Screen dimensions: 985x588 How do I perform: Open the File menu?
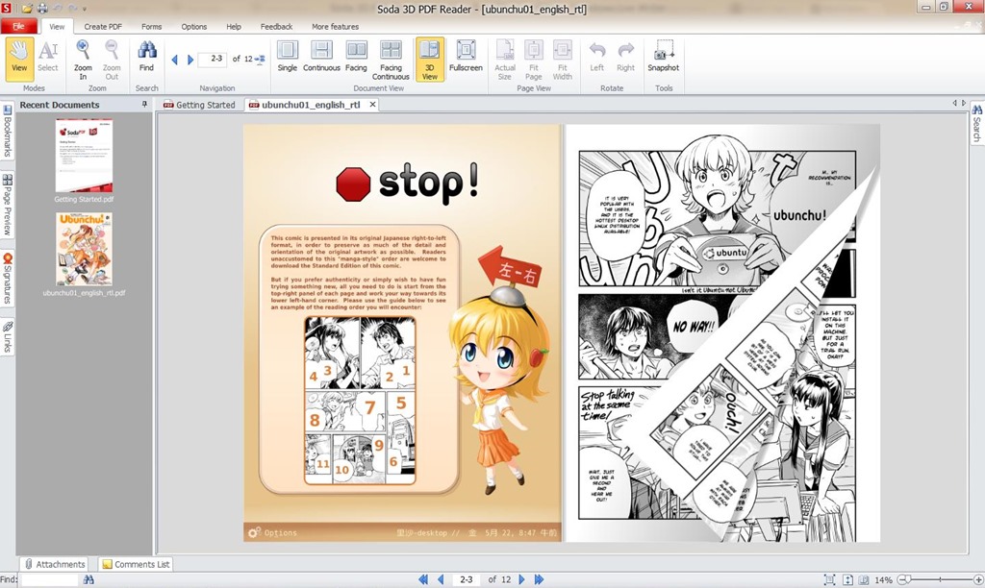tap(19, 26)
